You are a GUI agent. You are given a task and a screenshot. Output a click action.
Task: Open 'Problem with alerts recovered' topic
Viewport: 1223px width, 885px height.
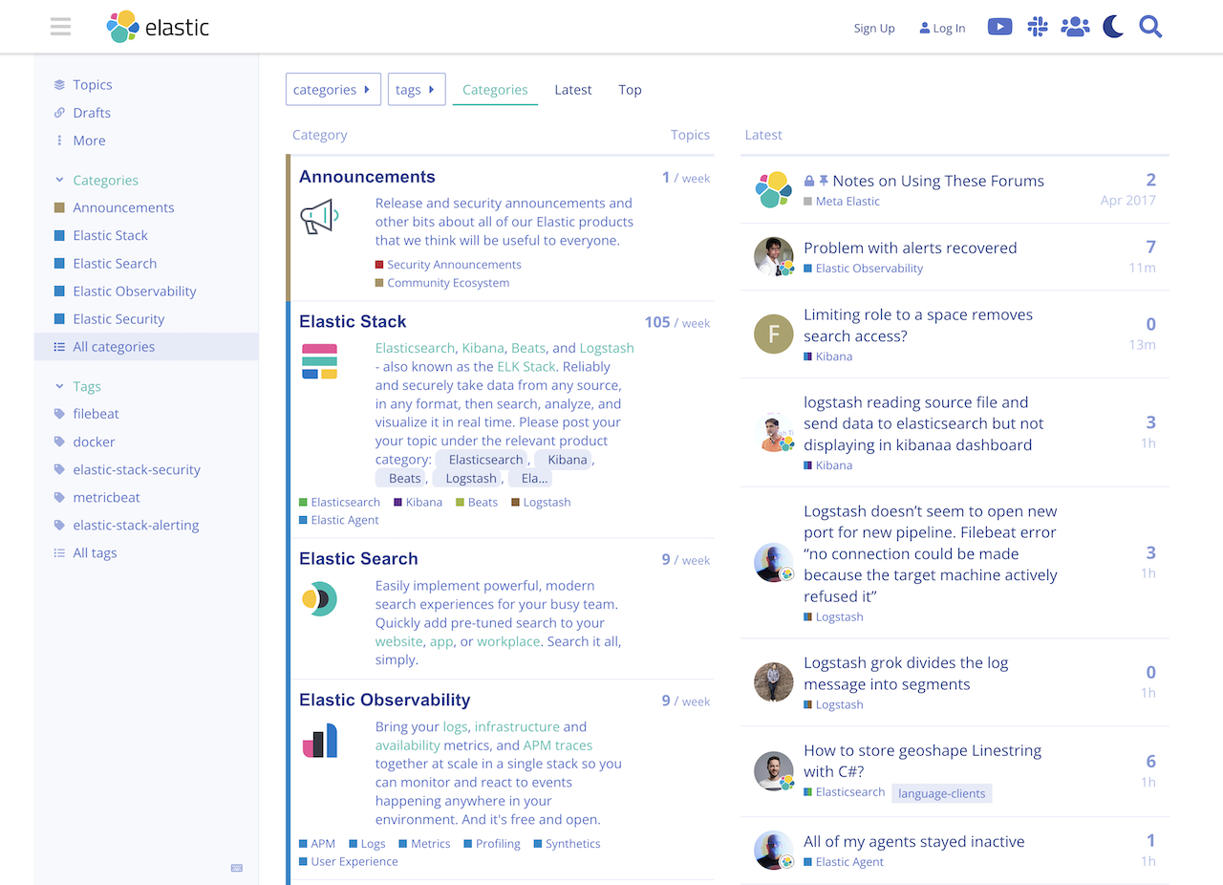[910, 248]
